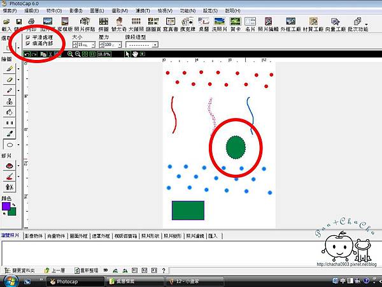The width and height of the screenshot is (382, 287).
Task: Select the arrow pointer tool
Action: pyautogui.click(x=127, y=54)
